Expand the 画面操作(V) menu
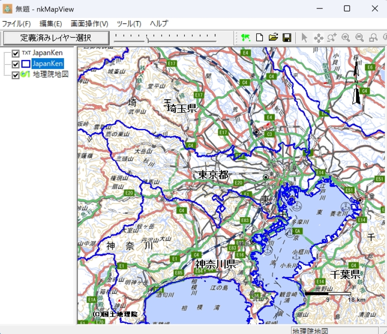Image resolution: width=387 pixels, height=334 pixels. (89, 24)
